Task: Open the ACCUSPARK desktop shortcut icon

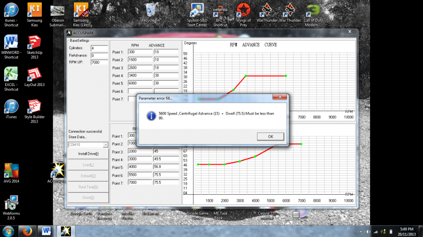Action: (57, 173)
